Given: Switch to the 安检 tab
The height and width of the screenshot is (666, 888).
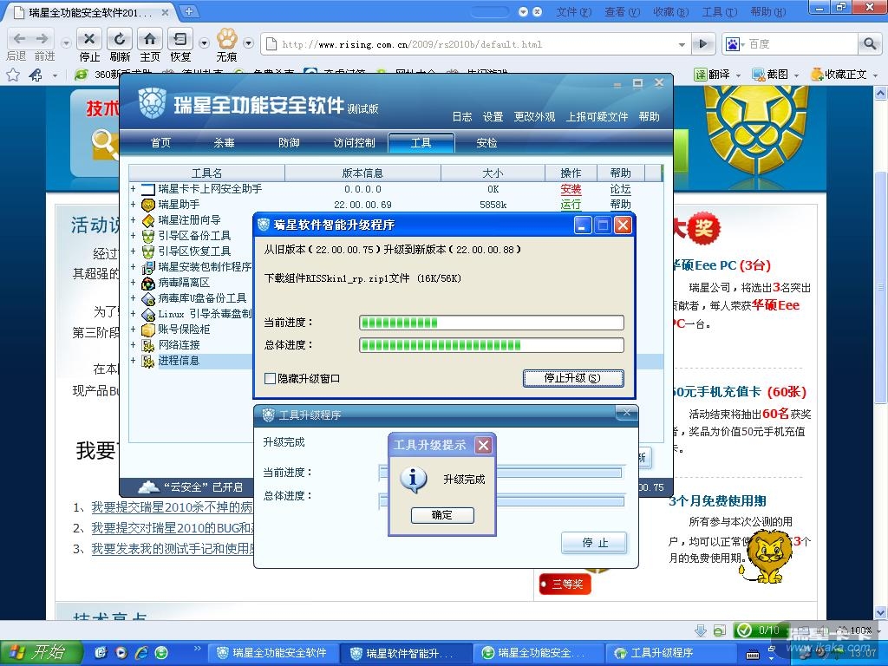Looking at the screenshot, I should pos(486,143).
